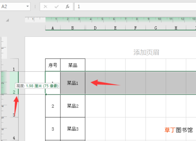Select row 2 header
196x141 pixels.
[14, 83]
